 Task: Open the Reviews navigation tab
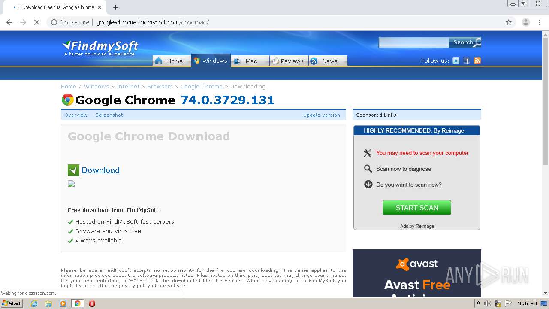pos(289,61)
